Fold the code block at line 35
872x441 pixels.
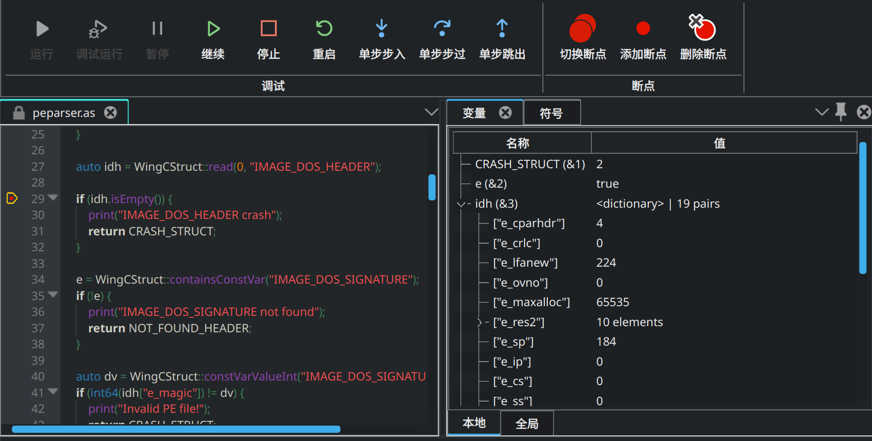[53, 295]
